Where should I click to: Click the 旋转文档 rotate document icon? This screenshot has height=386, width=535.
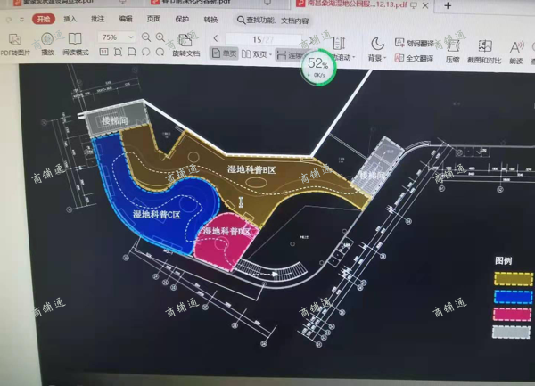(185, 45)
